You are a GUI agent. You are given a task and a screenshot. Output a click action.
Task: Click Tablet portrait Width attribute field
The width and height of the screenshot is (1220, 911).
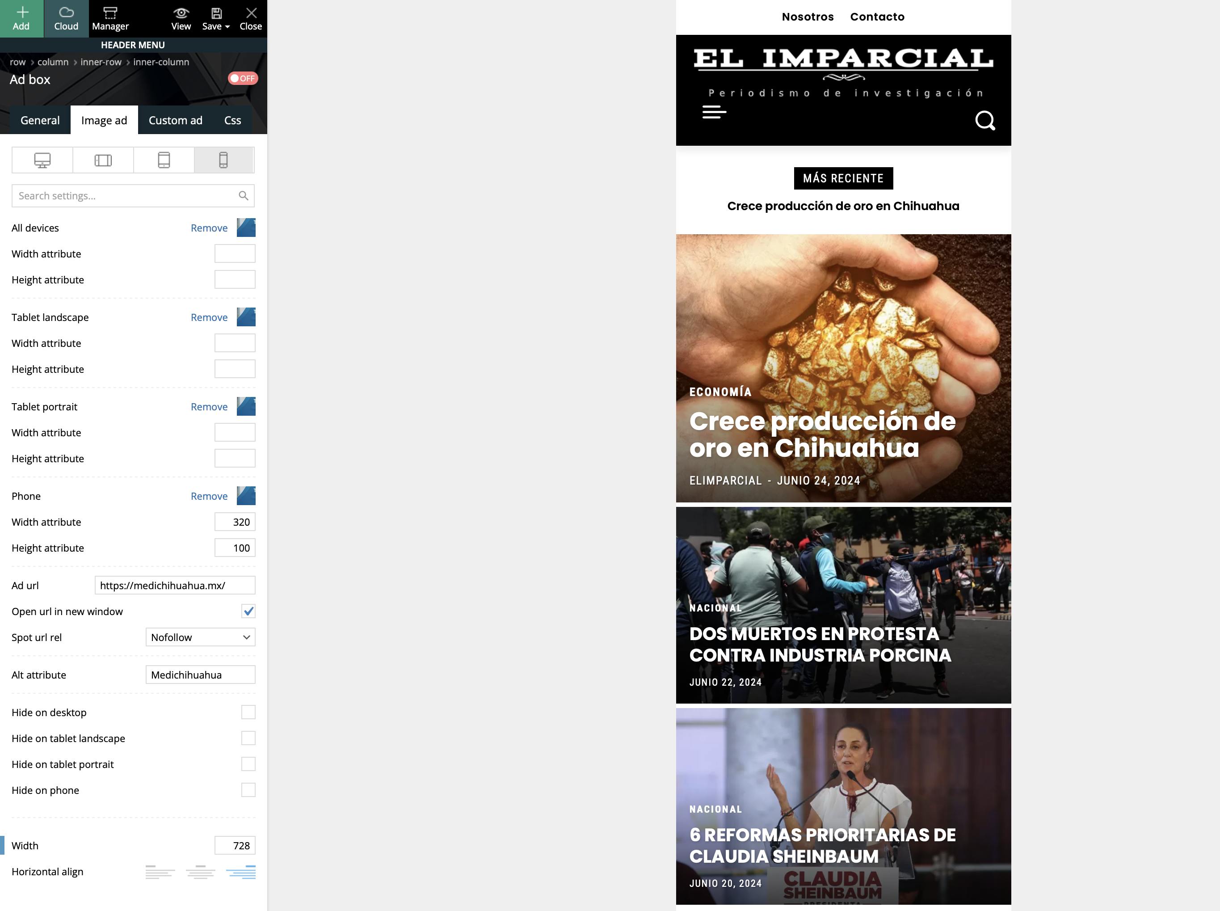tap(235, 432)
